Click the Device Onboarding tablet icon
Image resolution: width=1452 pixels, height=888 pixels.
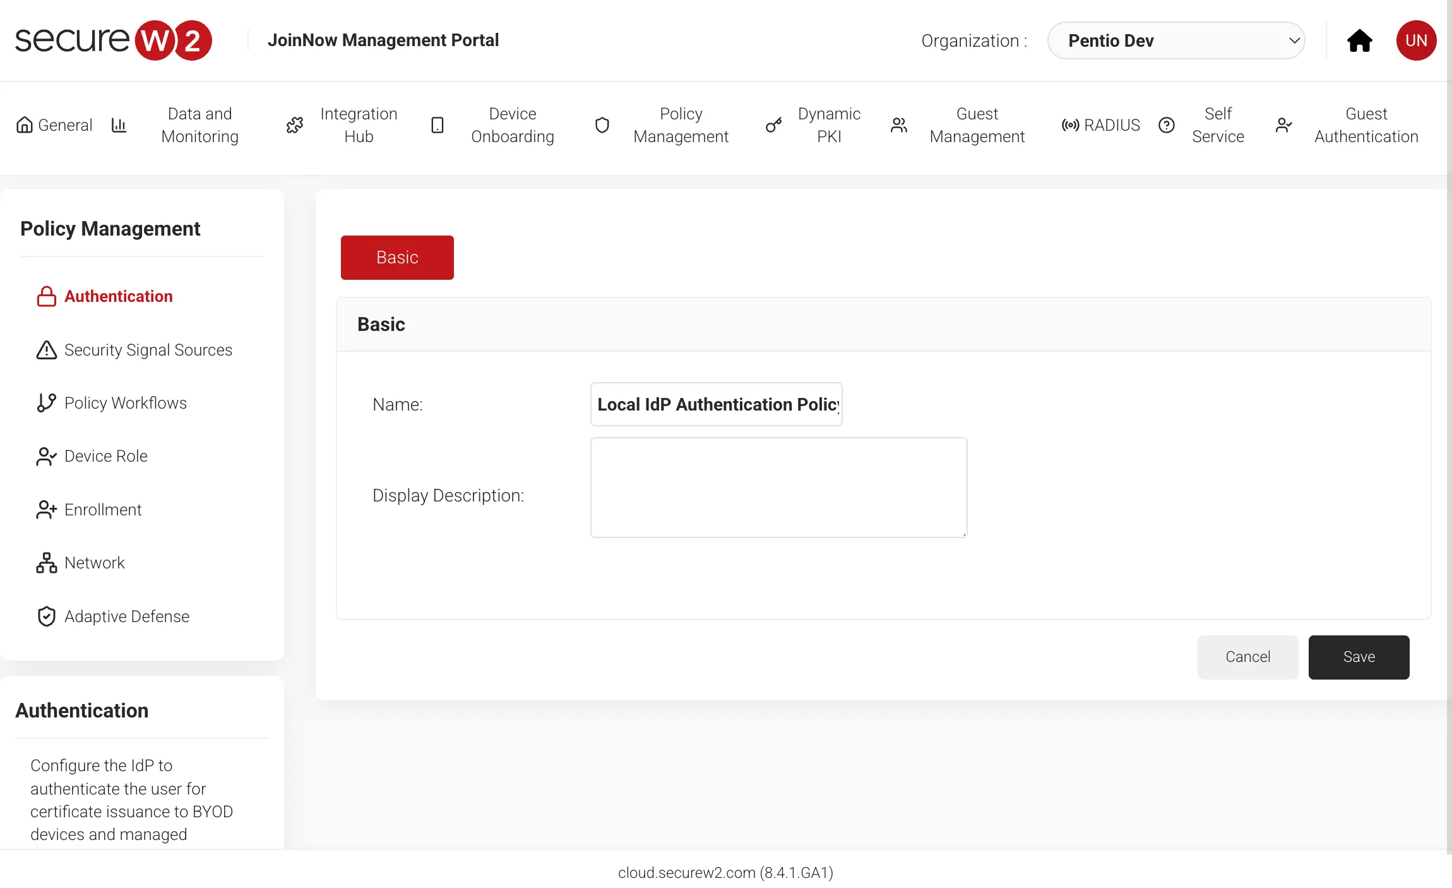point(437,125)
